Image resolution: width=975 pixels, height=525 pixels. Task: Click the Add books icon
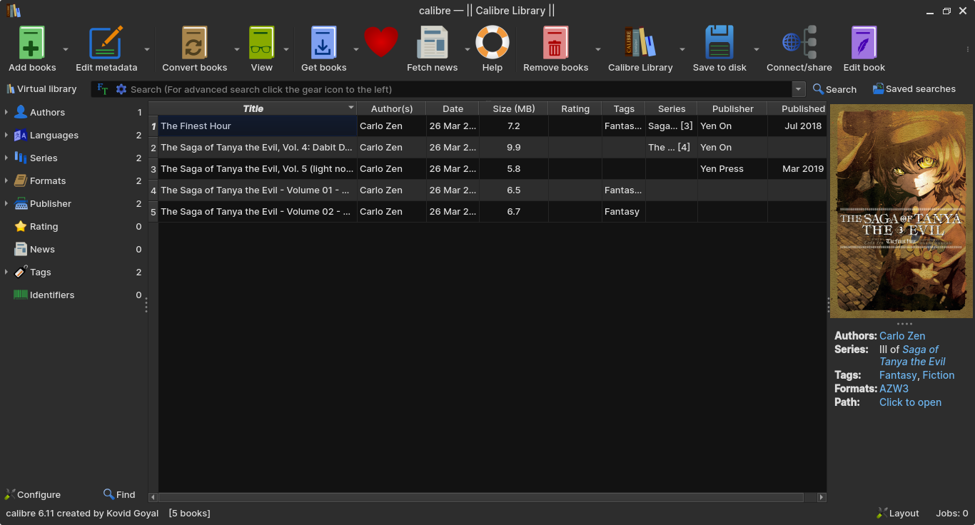32,43
